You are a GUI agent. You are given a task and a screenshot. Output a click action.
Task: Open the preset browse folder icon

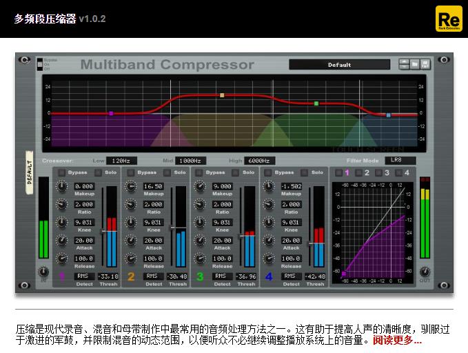(414, 64)
